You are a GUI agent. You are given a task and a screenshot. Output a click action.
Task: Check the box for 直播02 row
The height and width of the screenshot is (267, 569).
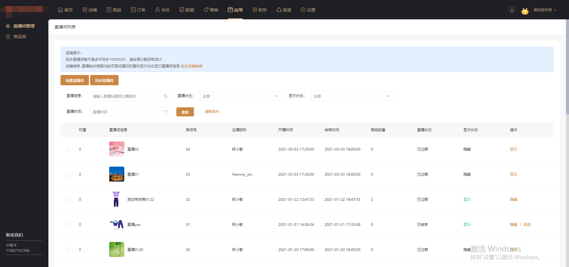[68, 149]
